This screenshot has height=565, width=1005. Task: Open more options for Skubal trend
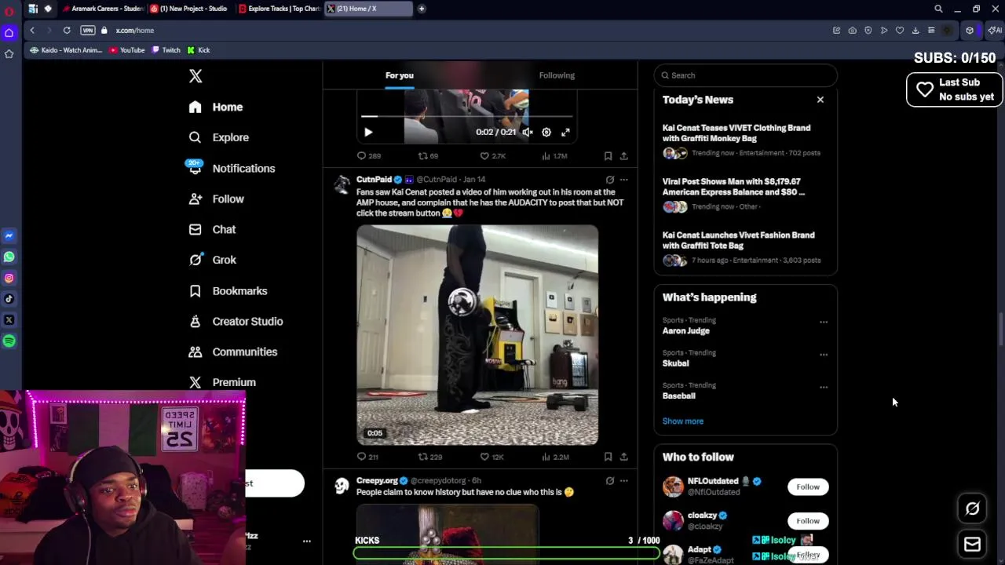824,355
